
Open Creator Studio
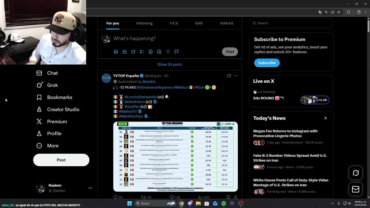pos(58,109)
